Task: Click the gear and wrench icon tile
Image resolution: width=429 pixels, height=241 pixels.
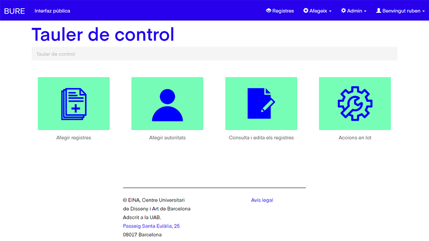Action: [355, 104]
